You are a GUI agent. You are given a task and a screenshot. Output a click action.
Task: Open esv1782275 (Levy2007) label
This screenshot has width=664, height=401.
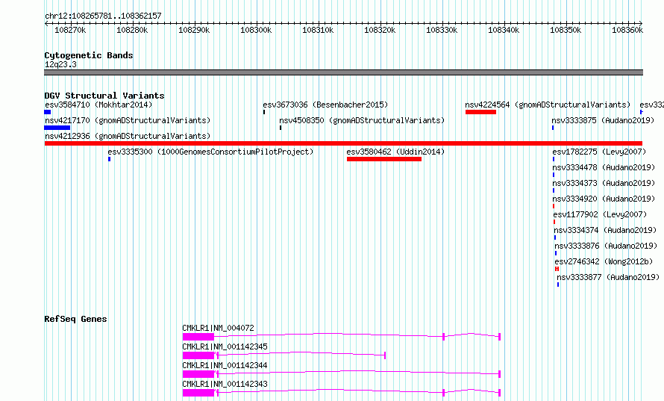click(x=599, y=152)
